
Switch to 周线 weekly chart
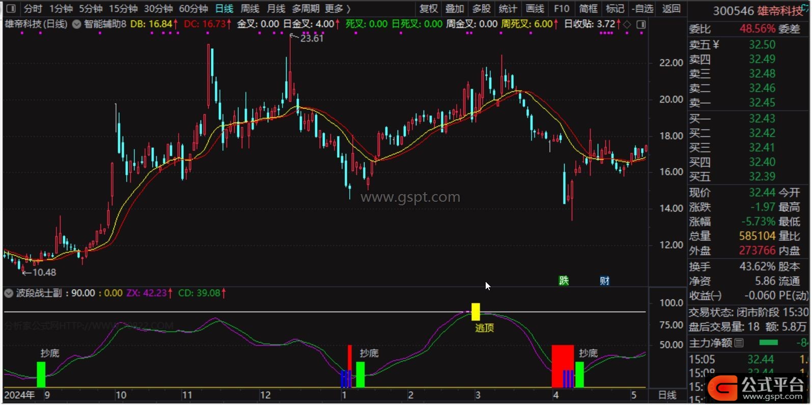[250, 9]
